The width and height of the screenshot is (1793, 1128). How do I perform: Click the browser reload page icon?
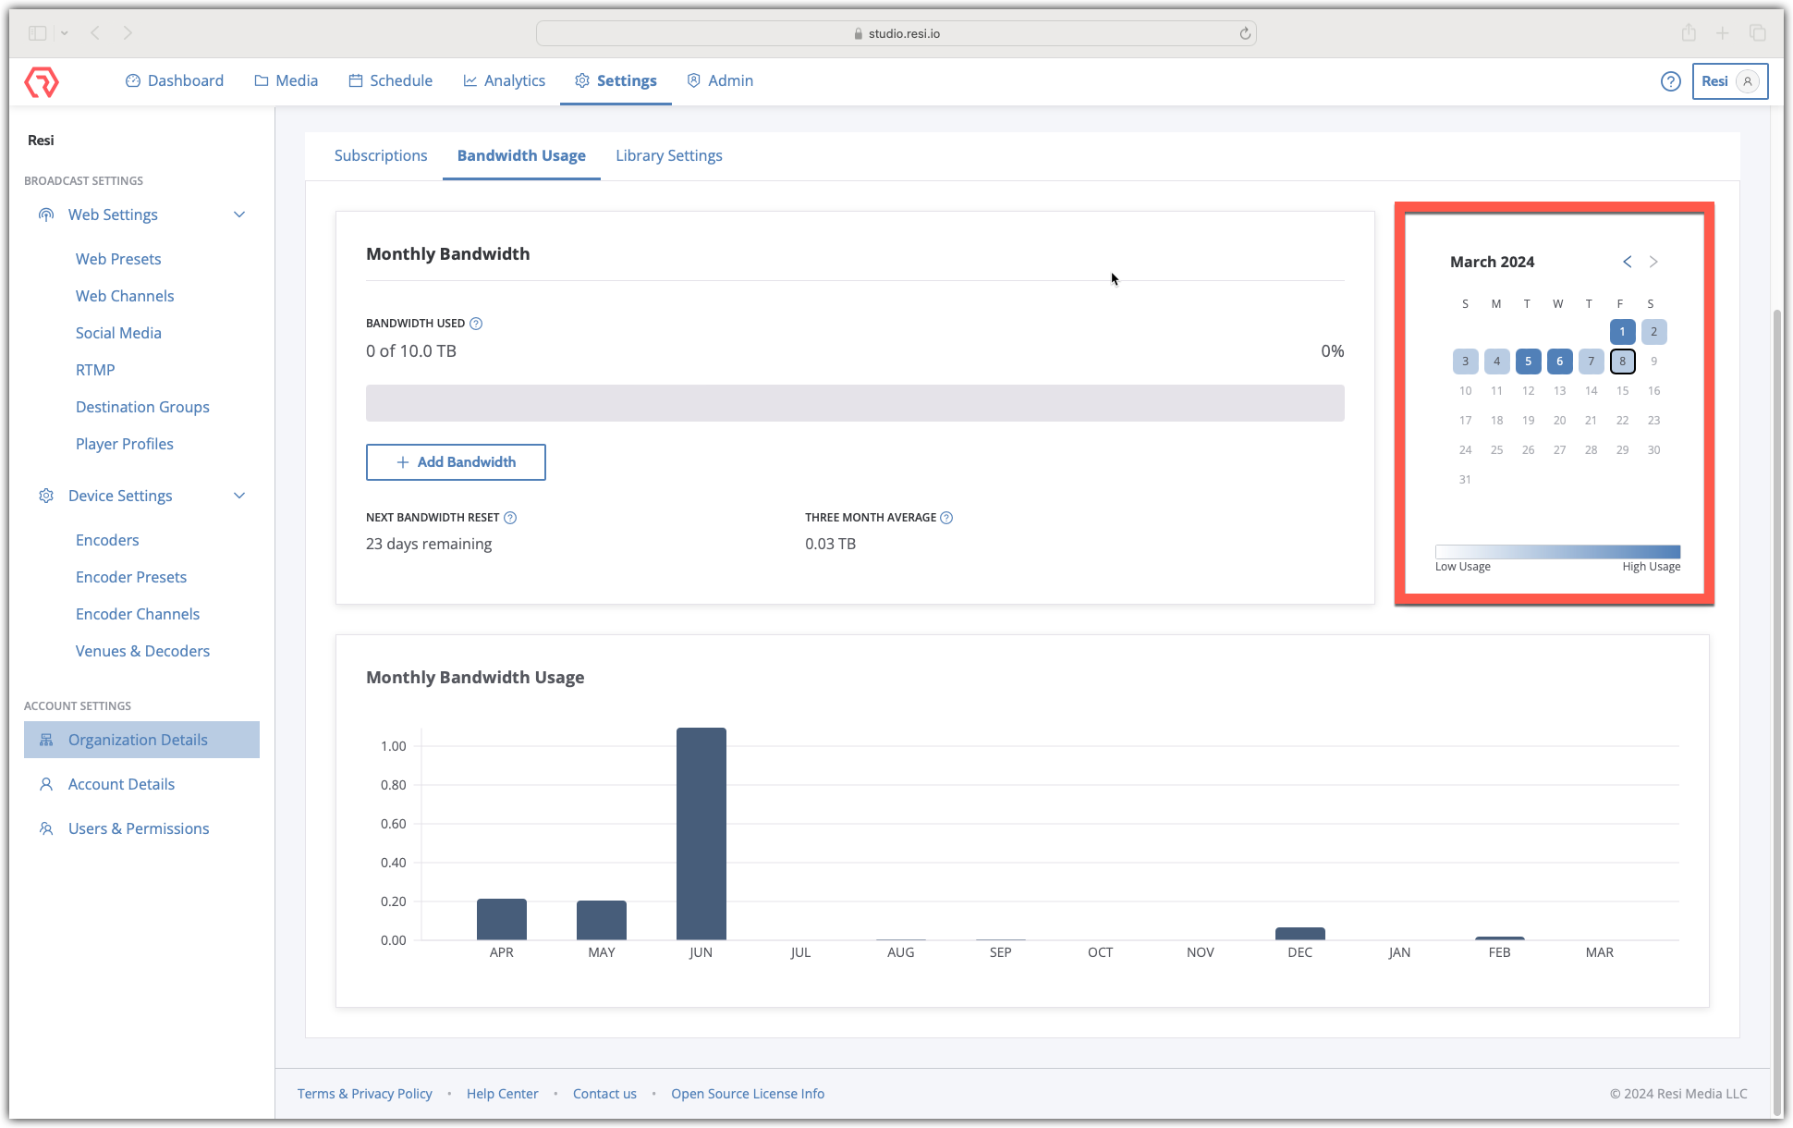(1245, 33)
